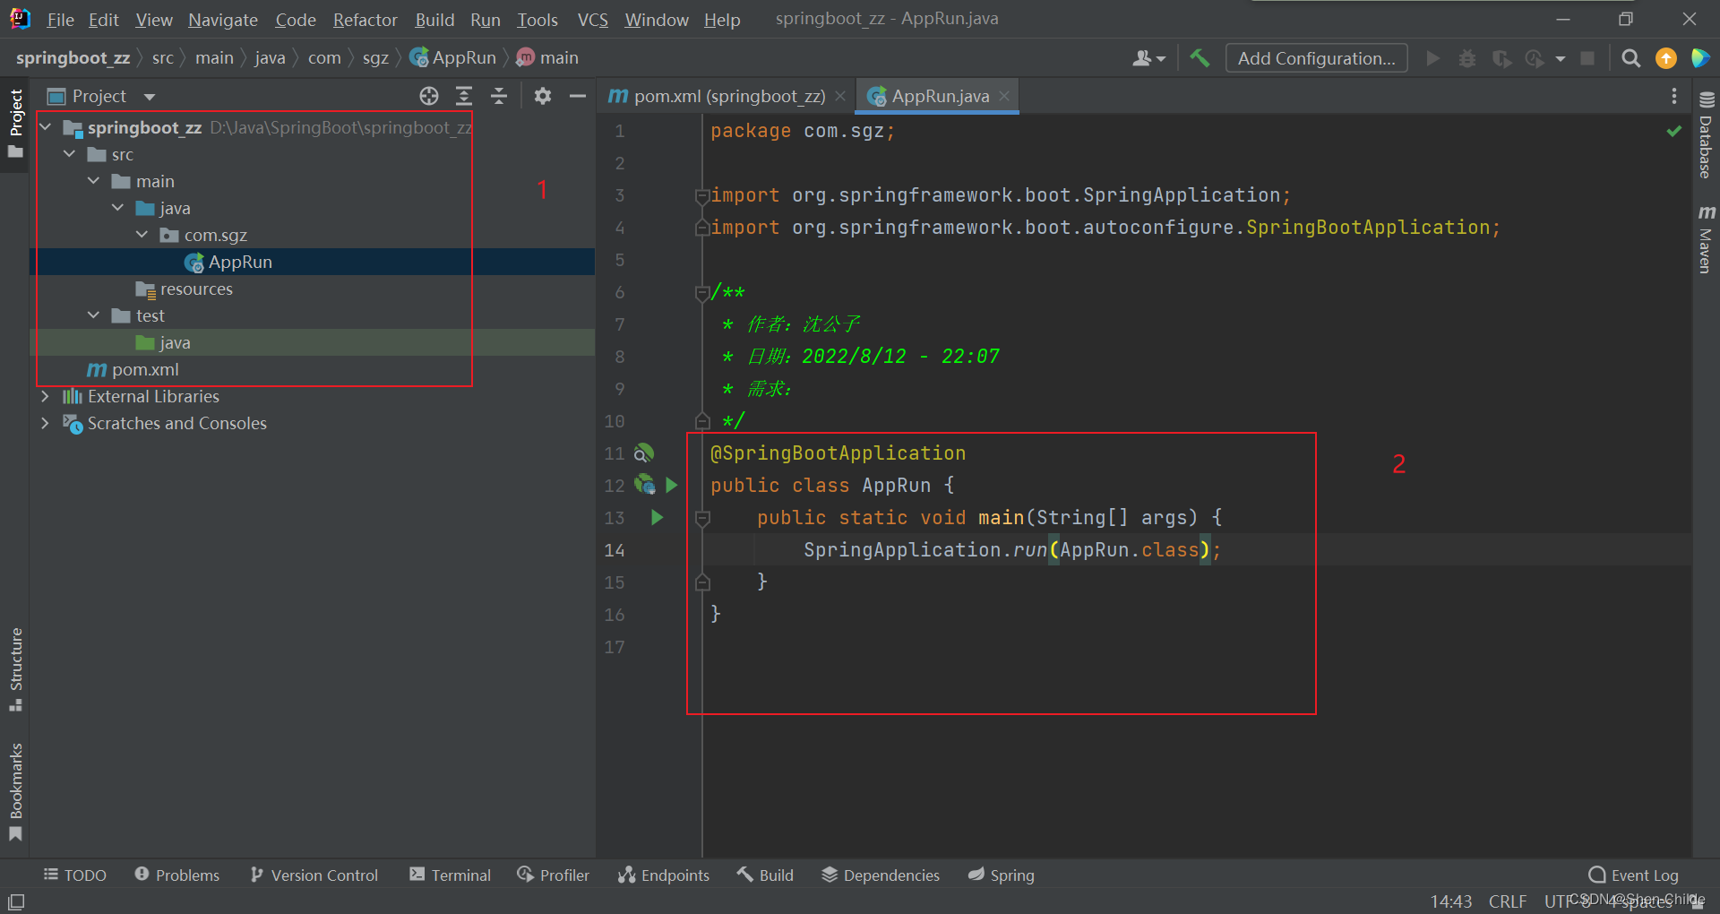Viewport: 1720px width, 914px height.
Task: Open the File menu
Action: click(x=60, y=20)
